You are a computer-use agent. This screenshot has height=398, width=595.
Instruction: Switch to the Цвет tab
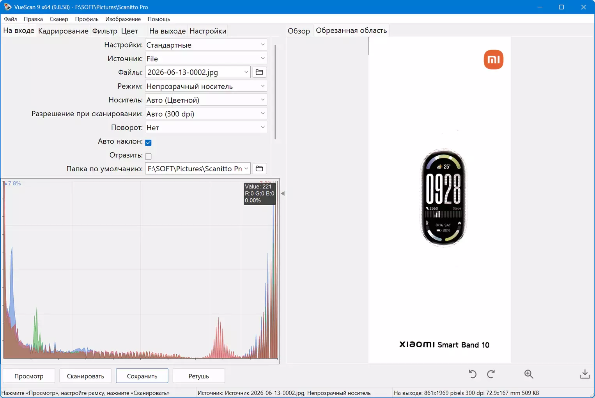coord(129,31)
